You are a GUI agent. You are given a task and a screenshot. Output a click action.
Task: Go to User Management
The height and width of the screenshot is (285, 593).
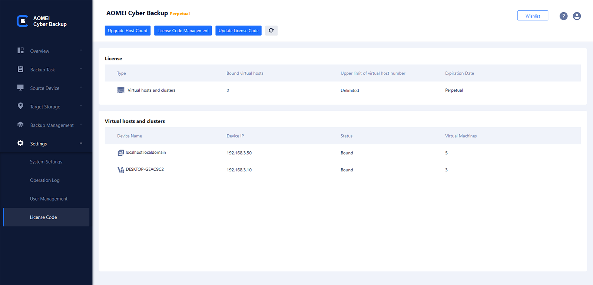pyautogui.click(x=49, y=199)
